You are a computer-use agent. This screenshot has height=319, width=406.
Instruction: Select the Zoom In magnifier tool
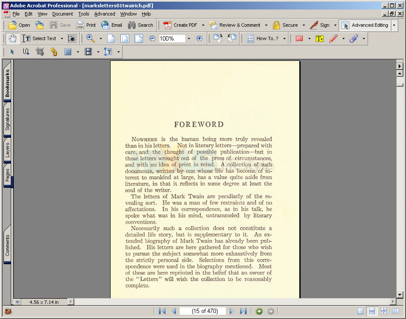[90, 38]
